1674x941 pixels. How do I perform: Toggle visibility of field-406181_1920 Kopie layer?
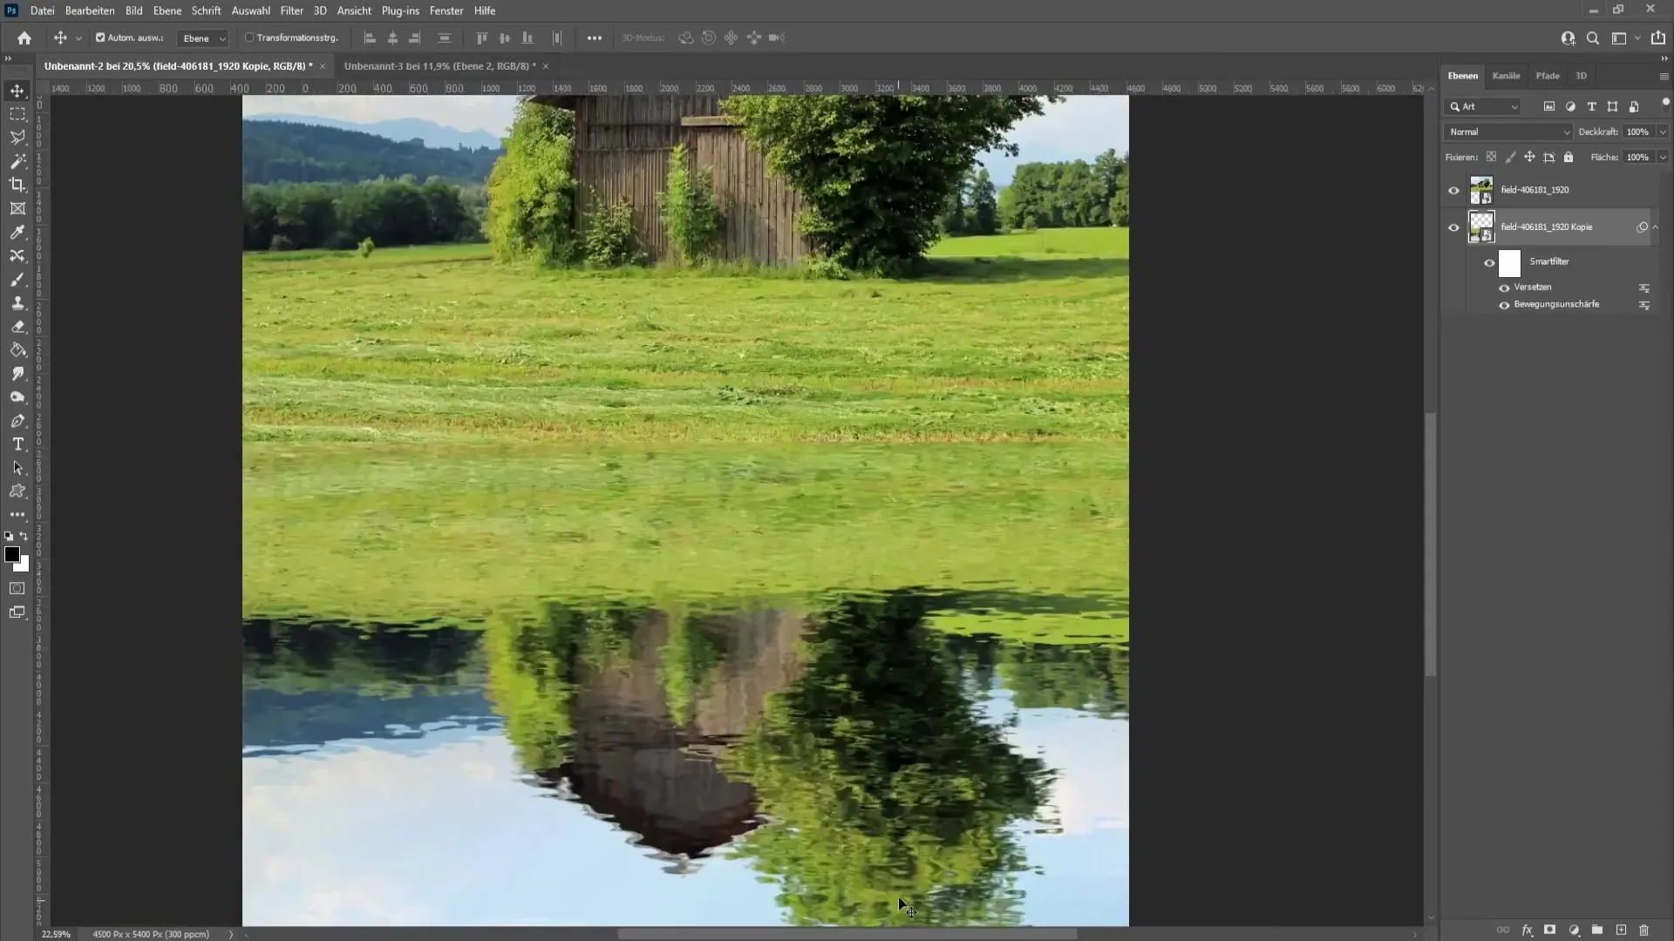point(1453,227)
